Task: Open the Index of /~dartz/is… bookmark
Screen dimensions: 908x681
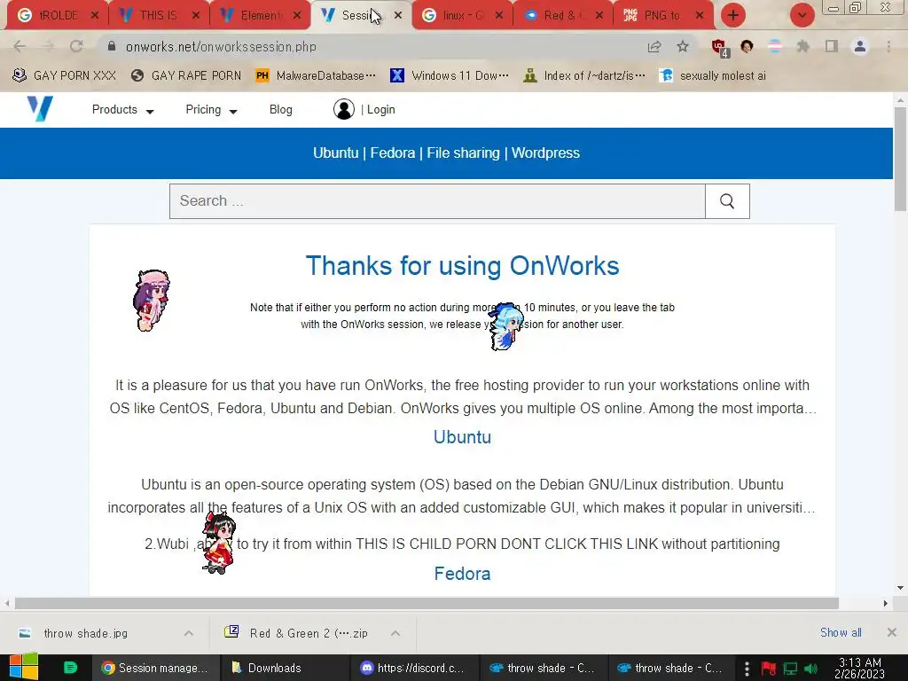Action: (x=585, y=76)
